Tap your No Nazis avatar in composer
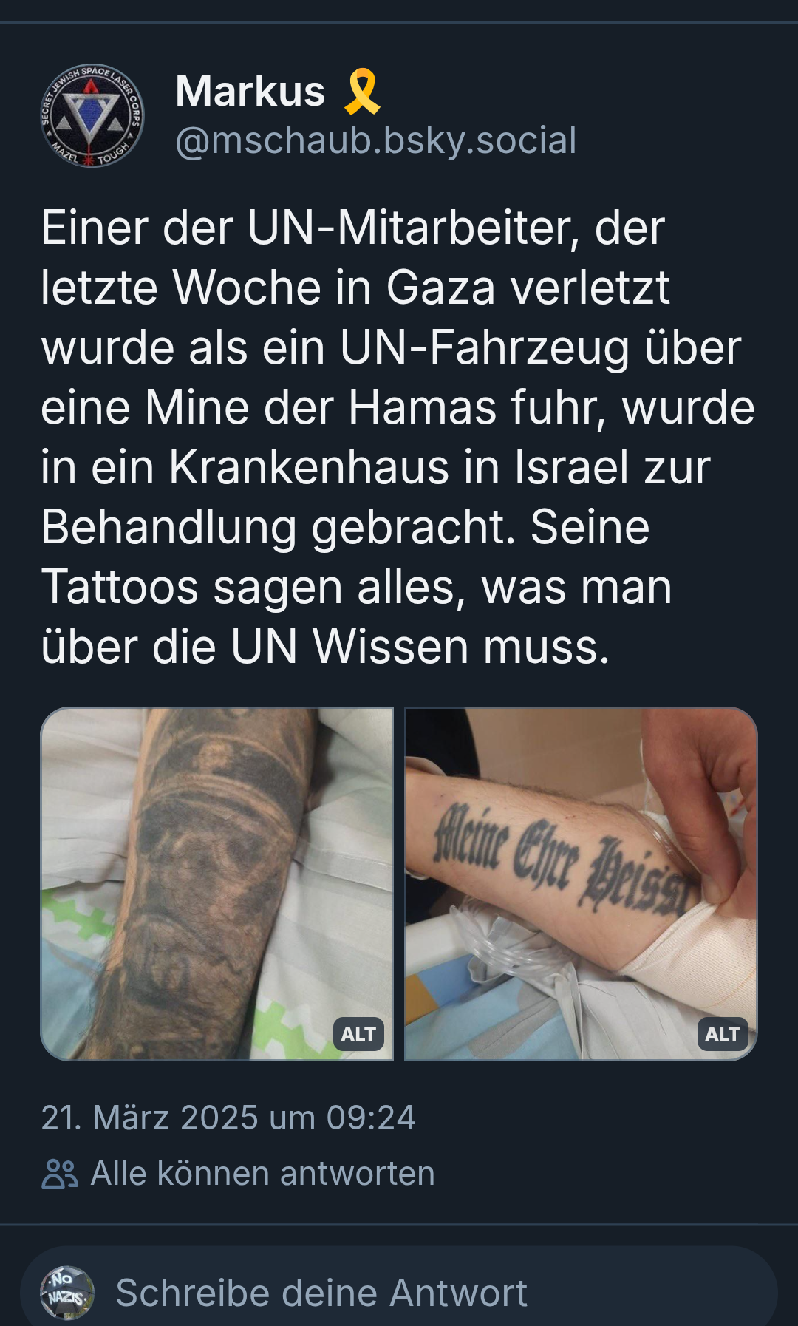This screenshot has height=1326, width=798. 67,1293
